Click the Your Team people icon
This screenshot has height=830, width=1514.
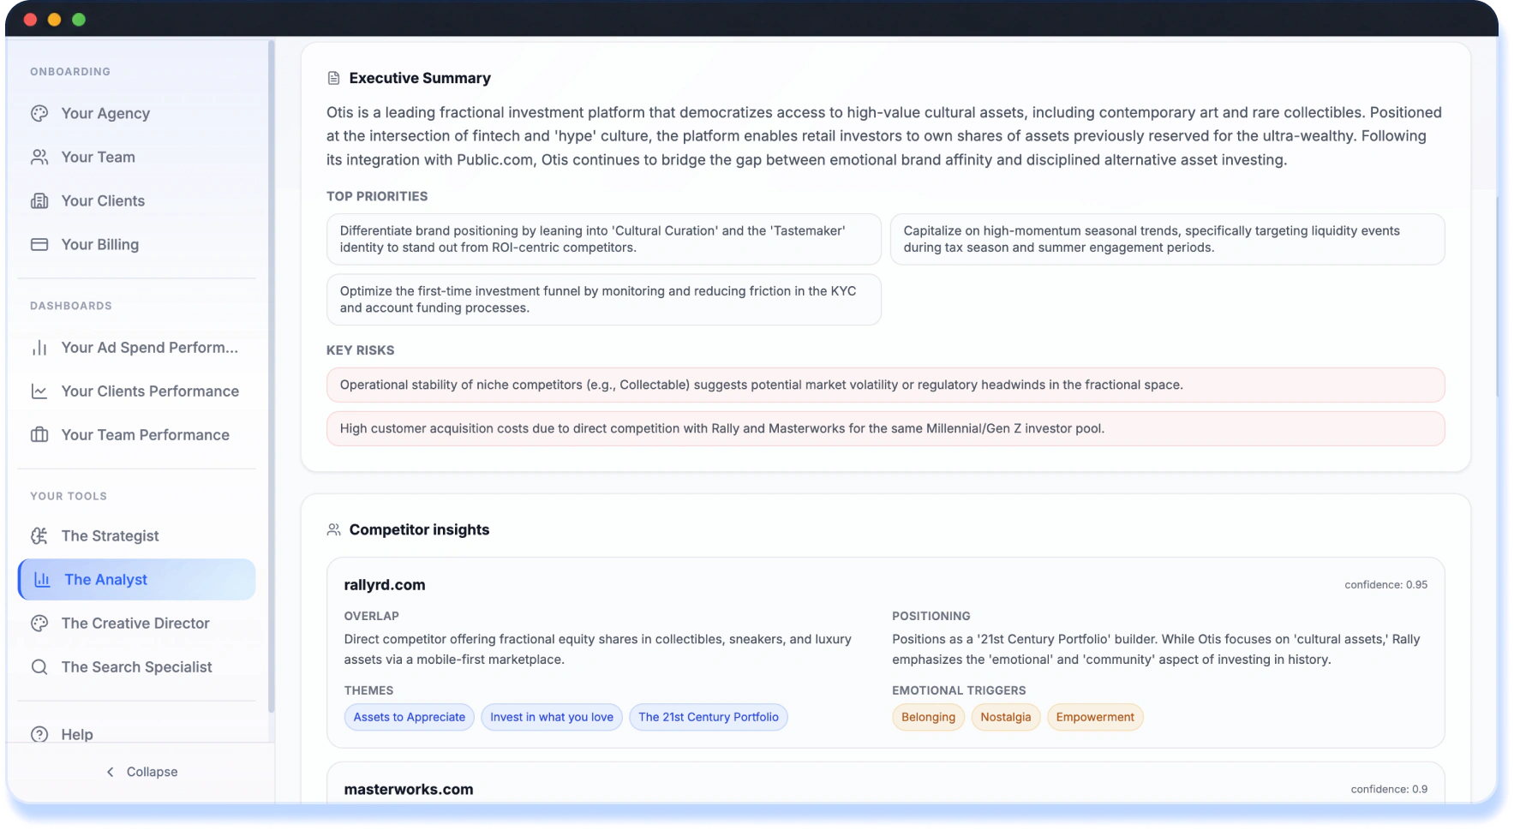39,157
